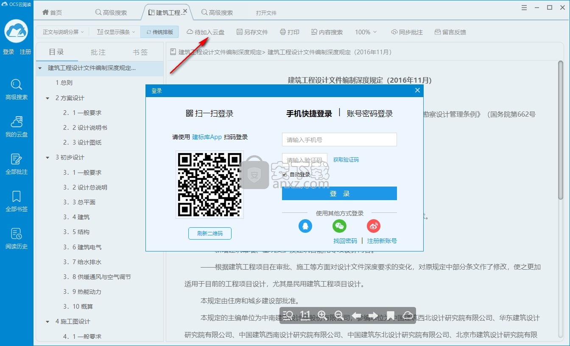The image size is (570, 346).
Task: Select 1 总则 in the outline
Action: point(64,83)
